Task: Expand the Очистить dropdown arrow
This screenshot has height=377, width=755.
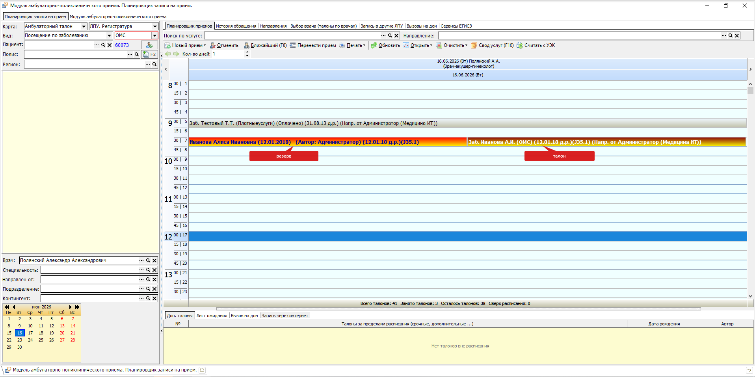Action: coord(466,45)
